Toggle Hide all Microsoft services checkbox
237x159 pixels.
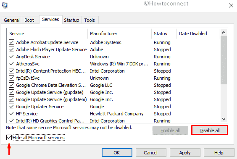[9, 138]
